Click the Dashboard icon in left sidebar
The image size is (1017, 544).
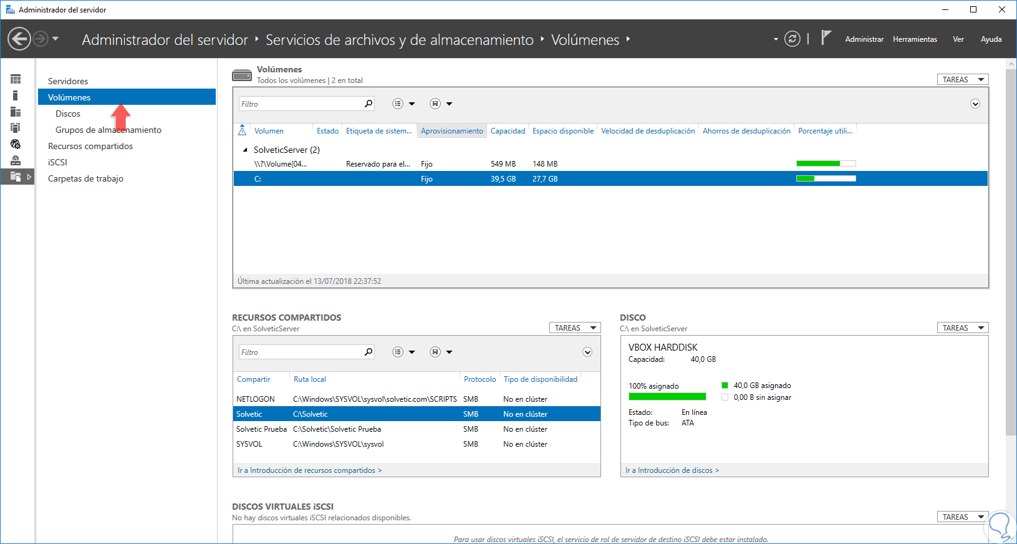(16, 79)
